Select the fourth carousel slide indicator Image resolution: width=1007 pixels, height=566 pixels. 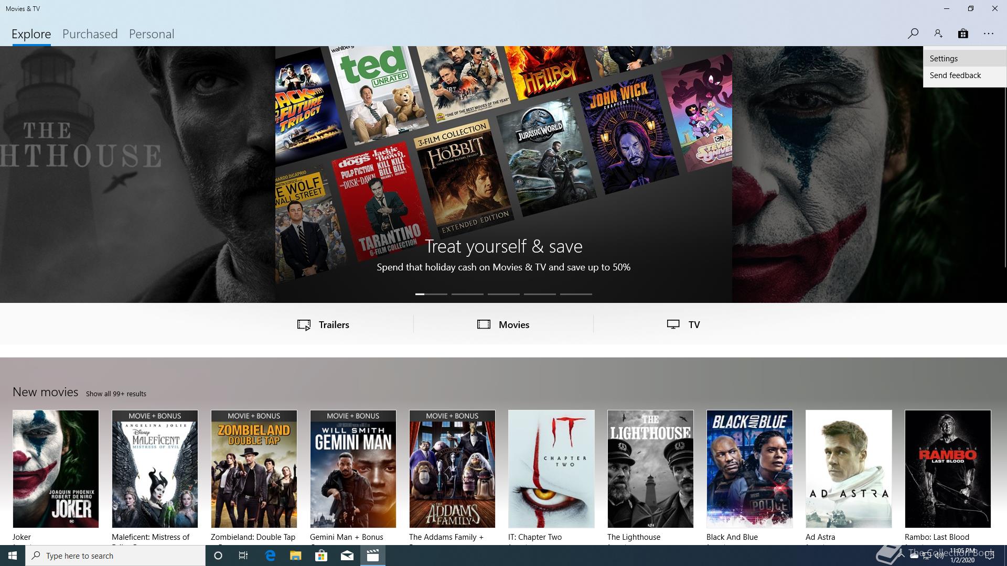(540, 294)
